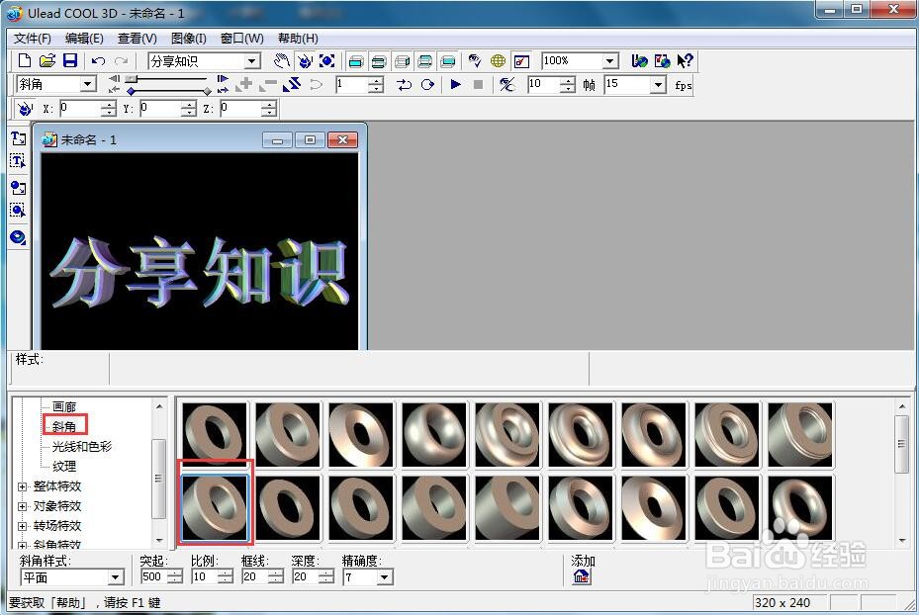Select 画廊 in the effects tree
The height and width of the screenshot is (615, 919).
coord(64,406)
